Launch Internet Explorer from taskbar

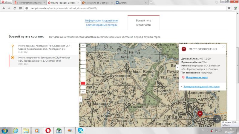click(x=16, y=130)
